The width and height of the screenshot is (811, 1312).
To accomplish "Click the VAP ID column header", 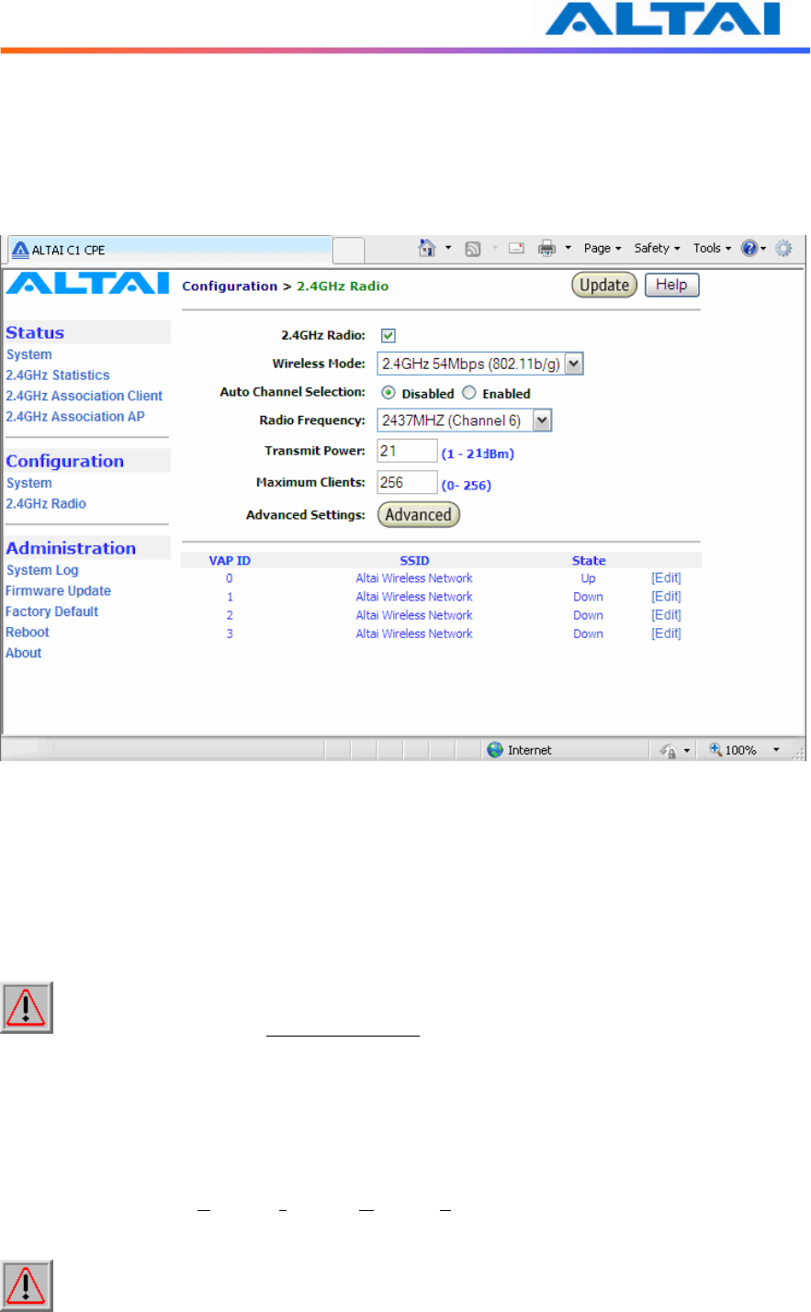I will [230, 560].
